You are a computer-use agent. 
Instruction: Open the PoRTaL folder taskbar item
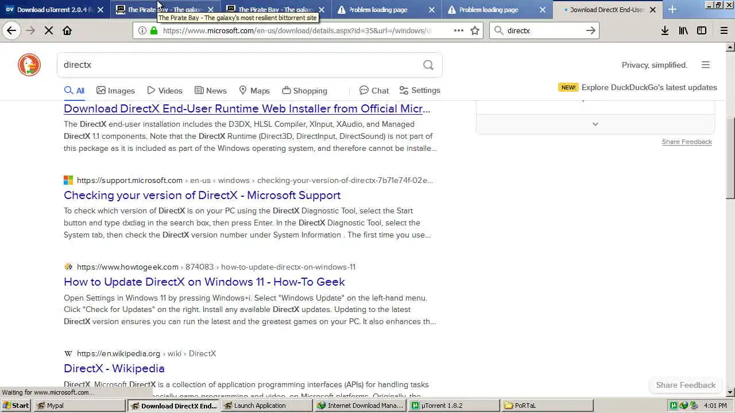coord(548,406)
